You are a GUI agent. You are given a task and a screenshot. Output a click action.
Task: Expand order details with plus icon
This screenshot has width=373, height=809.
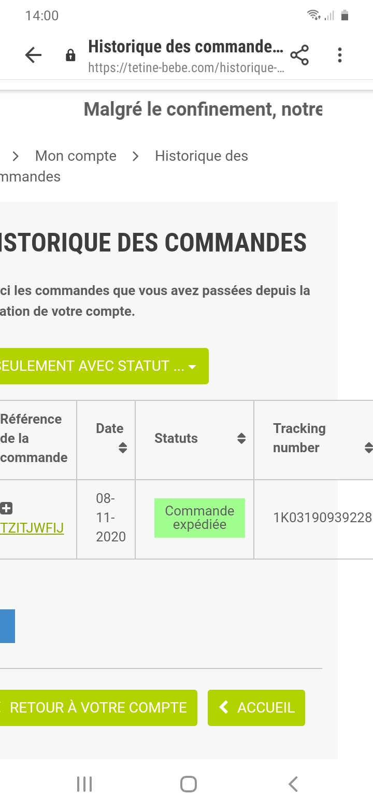pos(6,509)
